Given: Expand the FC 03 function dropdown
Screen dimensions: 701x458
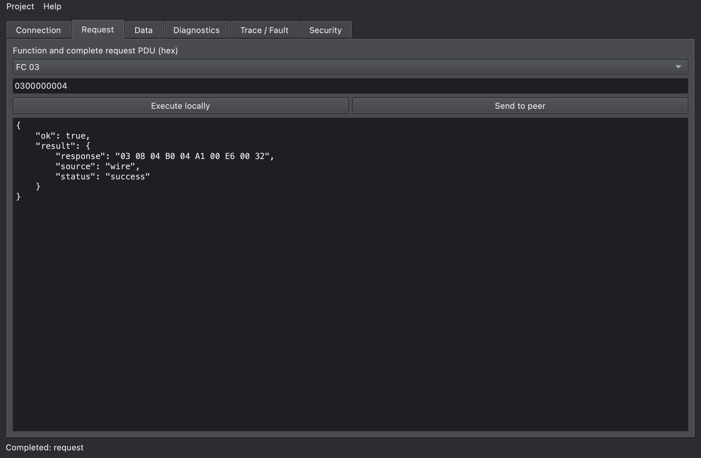Looking at the screenshot, I should point(350,67).
